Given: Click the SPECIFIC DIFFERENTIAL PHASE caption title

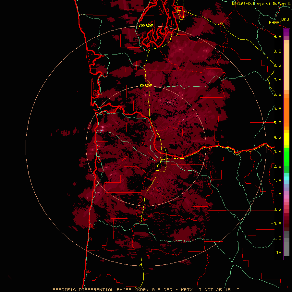Looking at the screenshot, I should tap(92, 290).
